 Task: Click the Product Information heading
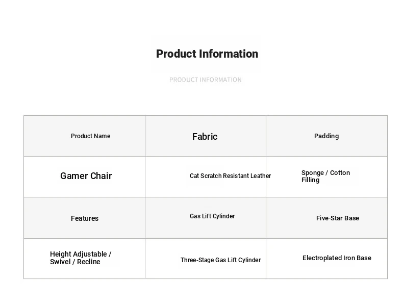pyautogui.click(x=207, y=54)
